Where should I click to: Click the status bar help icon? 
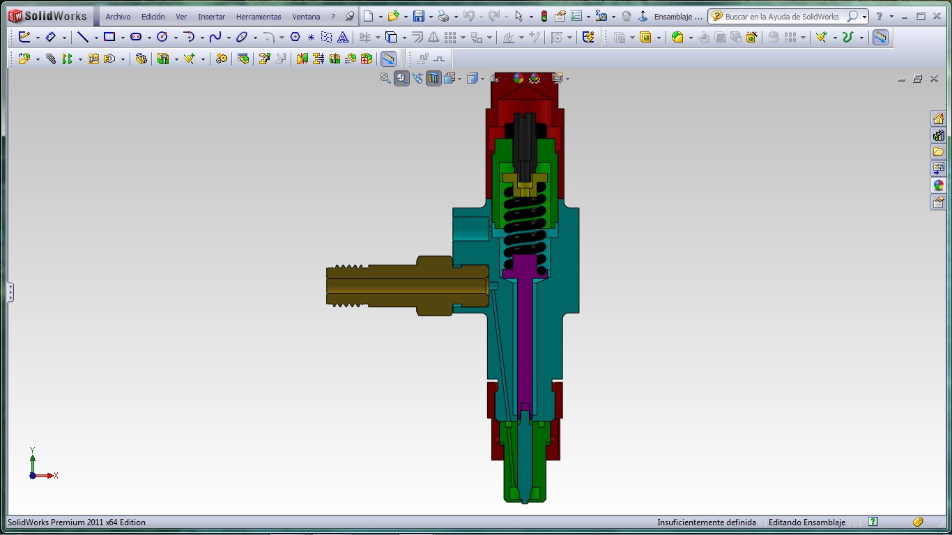click(x=873, y=522)
